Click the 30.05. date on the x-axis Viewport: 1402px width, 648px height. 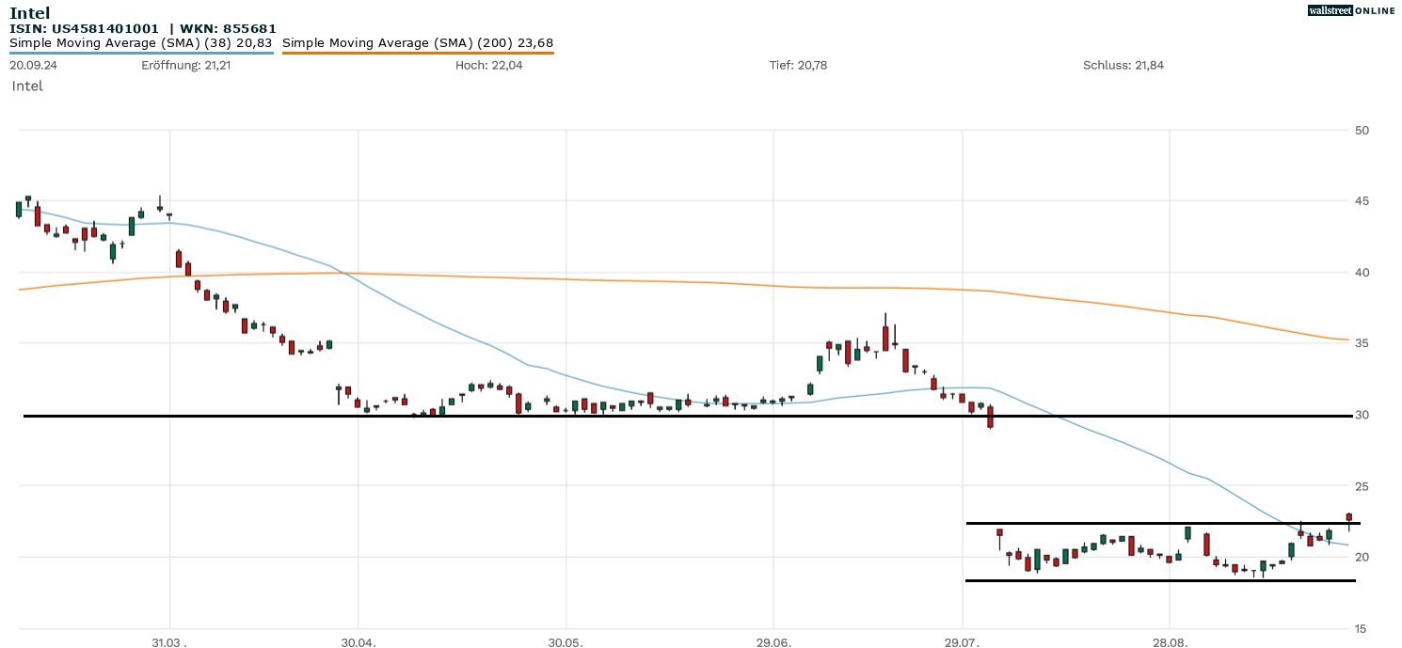coord(566,643)
